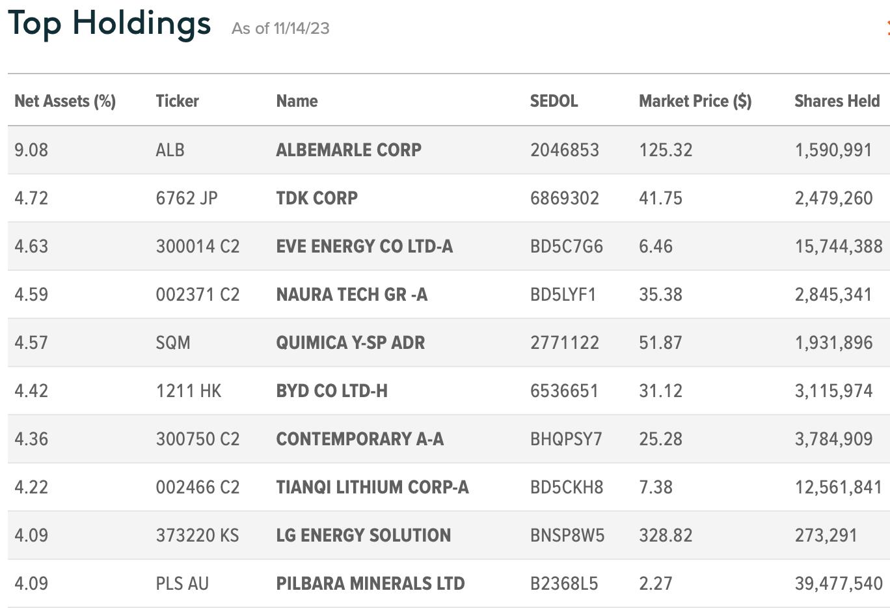The image size is (890, 608).
Task: Select the SQM ticker cell
Action: 173,342
